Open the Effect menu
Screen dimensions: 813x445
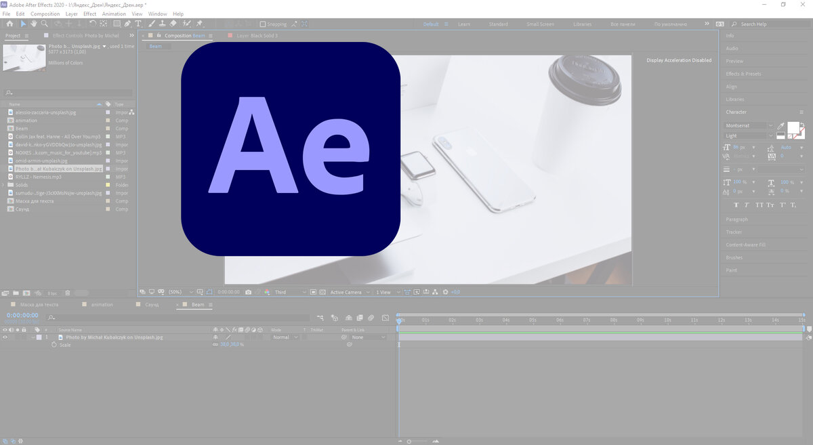point(89,14)
